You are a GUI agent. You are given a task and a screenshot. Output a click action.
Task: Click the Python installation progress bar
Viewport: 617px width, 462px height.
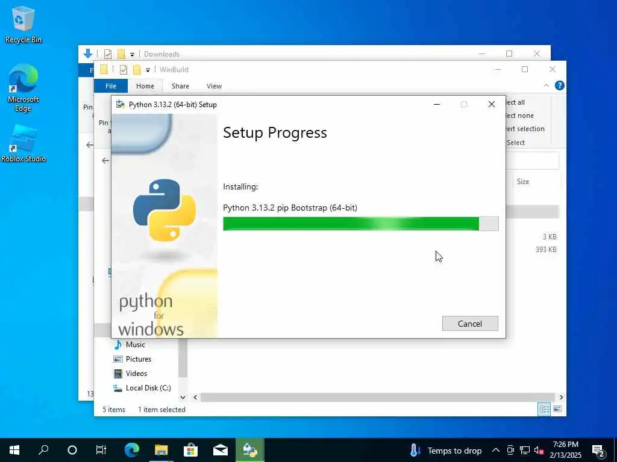pos(360,224)
